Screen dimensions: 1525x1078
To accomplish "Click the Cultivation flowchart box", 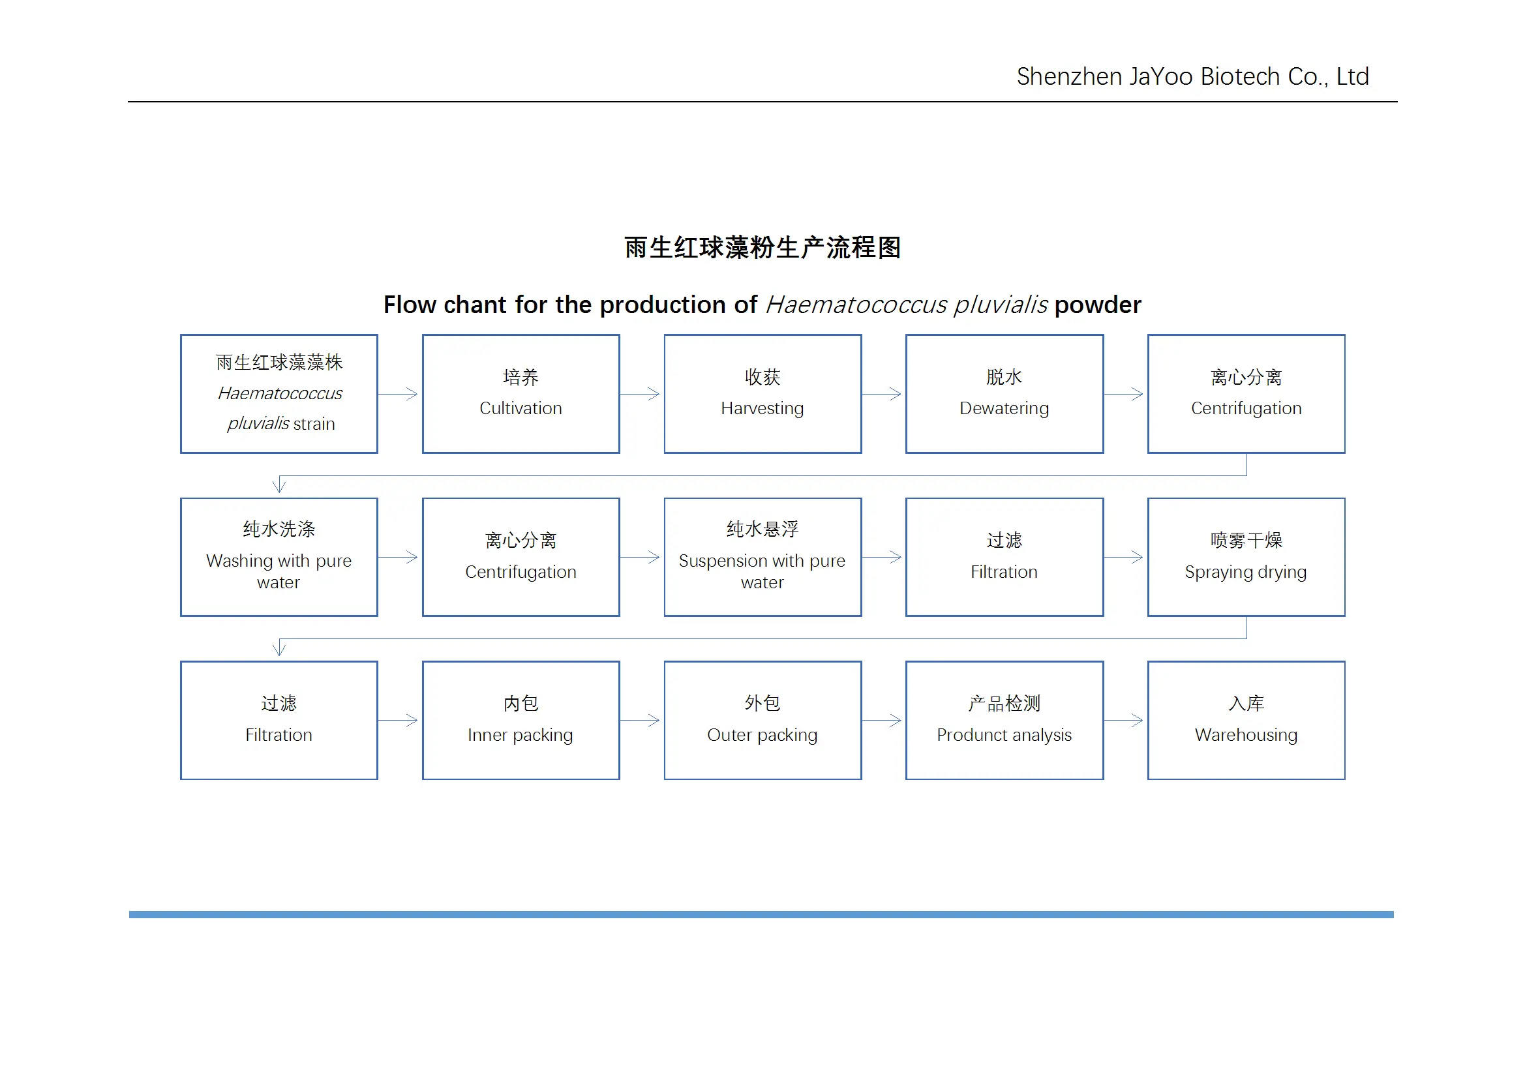I will [521, 394].
